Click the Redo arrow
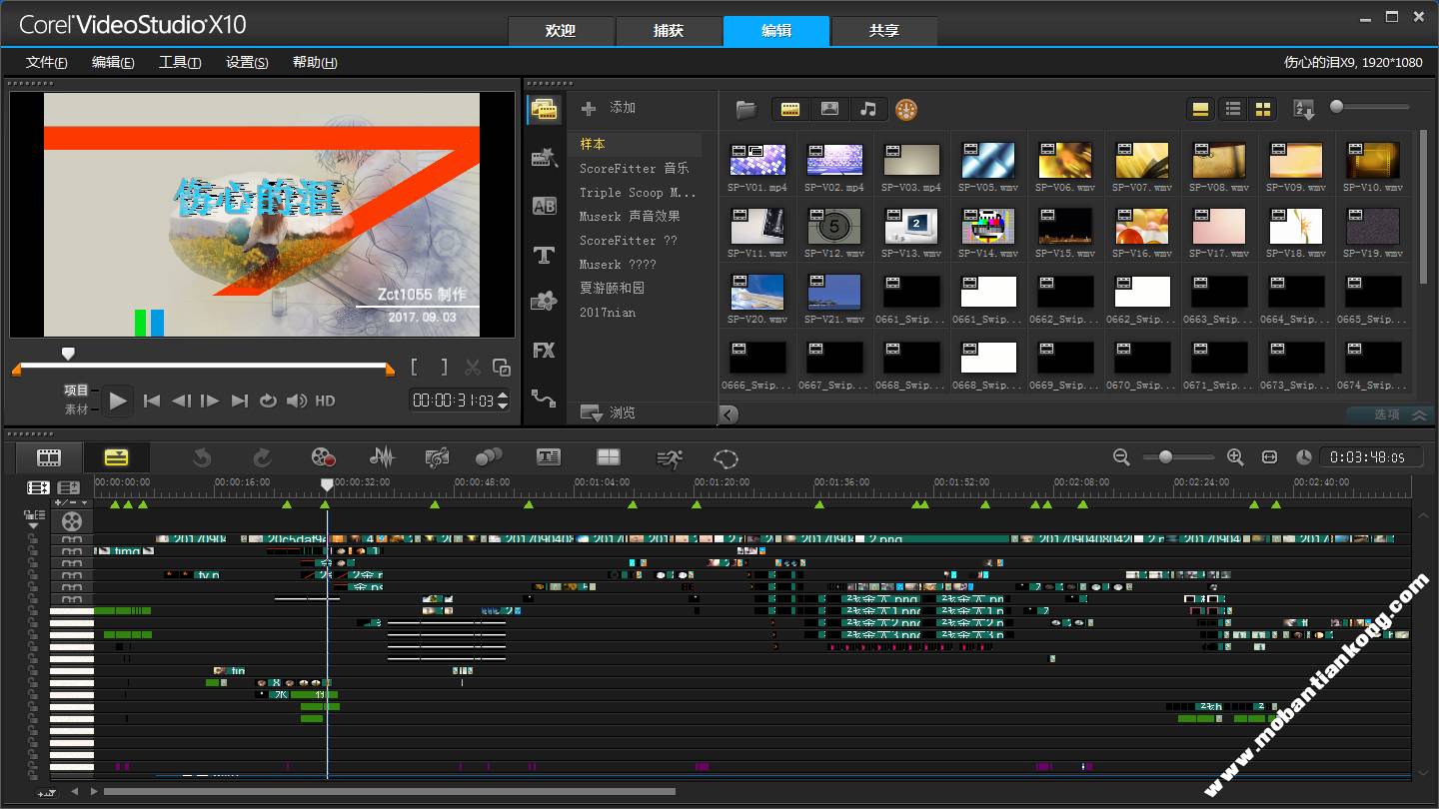The width and height of the screenshot is (1439, 809). (x=262, y=457)
